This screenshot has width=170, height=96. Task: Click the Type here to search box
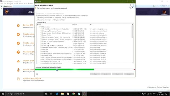24,94
